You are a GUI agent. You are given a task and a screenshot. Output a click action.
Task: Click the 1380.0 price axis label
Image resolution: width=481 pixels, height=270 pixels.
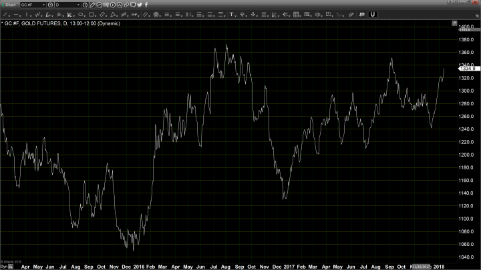(466, 39)
